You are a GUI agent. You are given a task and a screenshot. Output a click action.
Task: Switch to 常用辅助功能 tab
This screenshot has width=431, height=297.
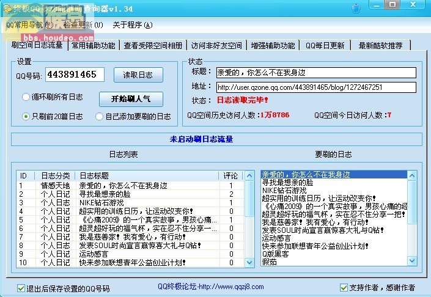coord(94,45)
